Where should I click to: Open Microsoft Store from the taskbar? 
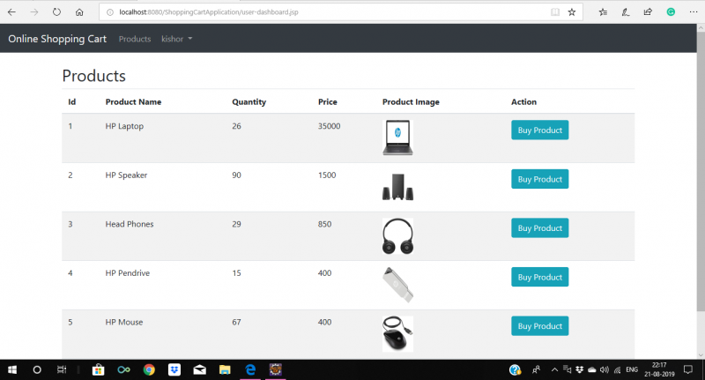pos(98,369)
